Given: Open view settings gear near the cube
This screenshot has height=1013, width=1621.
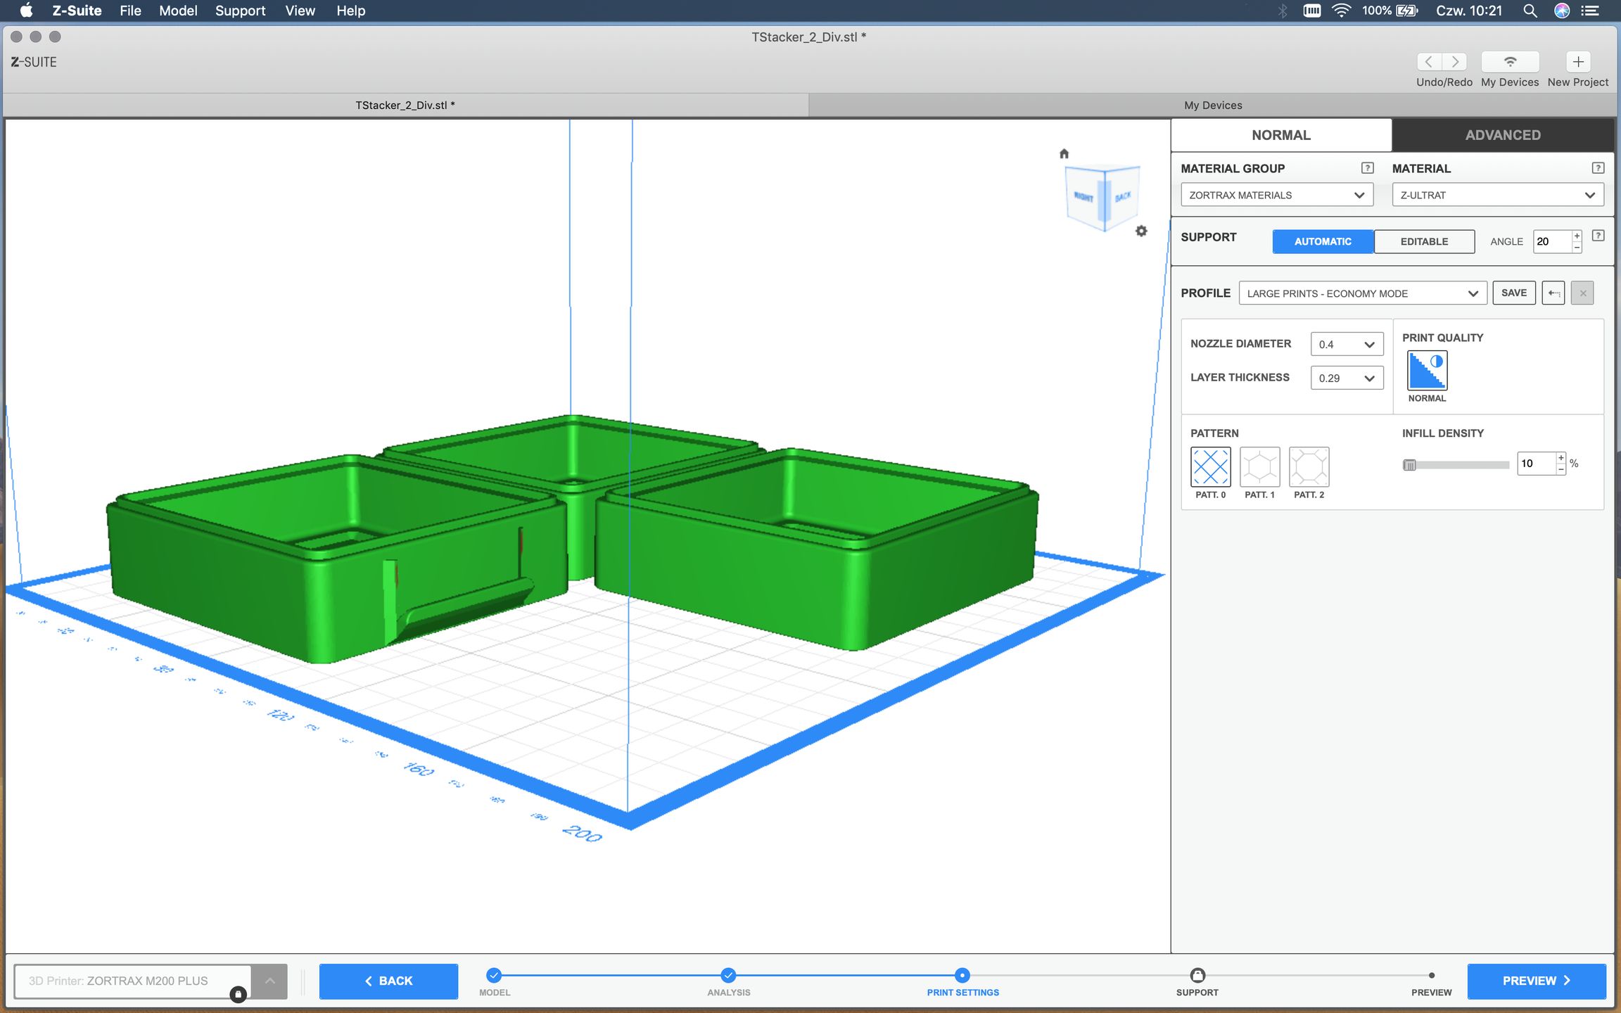Looking at the screenshot, I should pos(1141,231).
